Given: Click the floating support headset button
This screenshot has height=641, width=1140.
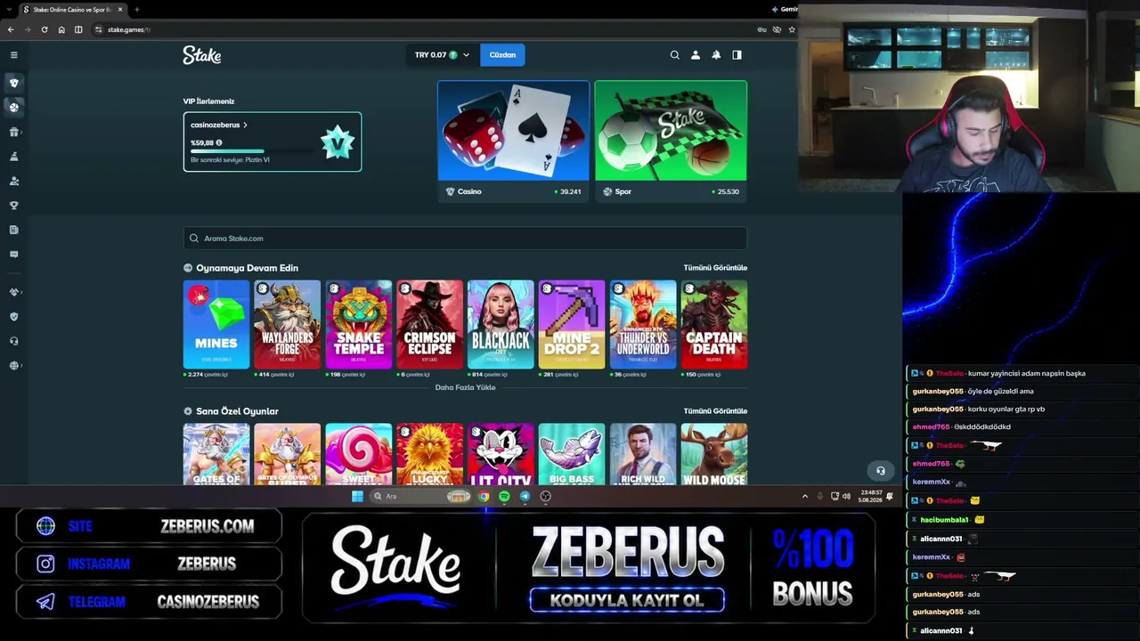Looking at the screenshot, I should point(881,471).
